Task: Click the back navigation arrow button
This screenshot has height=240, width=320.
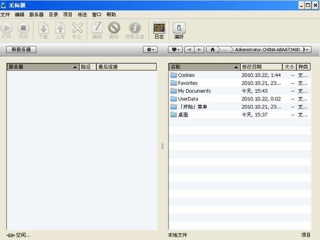Action: 189,50
